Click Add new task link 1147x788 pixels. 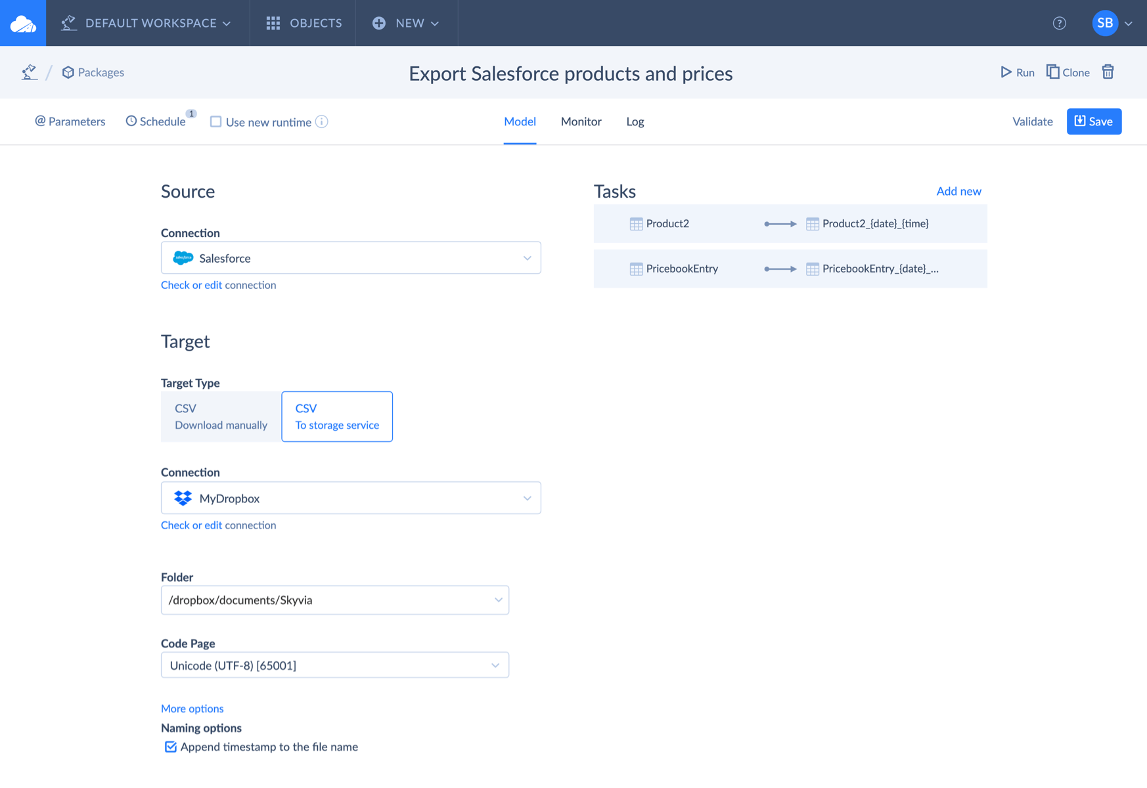pyautogui.click(x=958, y=191)
